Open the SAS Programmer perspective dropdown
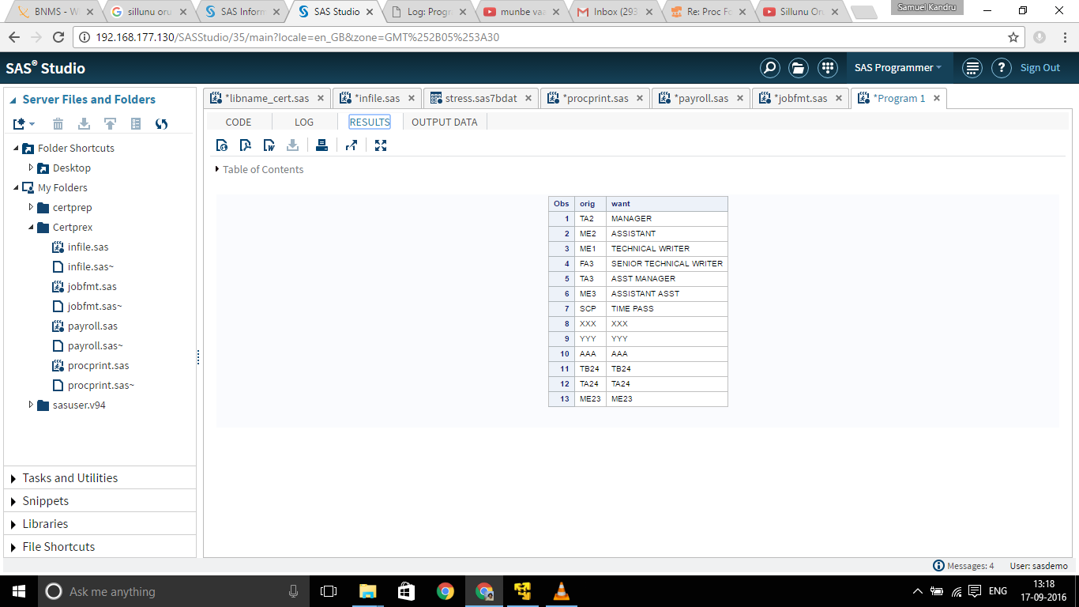 (x=899, y=68)
